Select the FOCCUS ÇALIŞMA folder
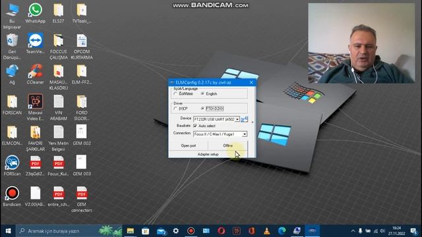Screen dimensions: 422x237 [x=59, y=47]
